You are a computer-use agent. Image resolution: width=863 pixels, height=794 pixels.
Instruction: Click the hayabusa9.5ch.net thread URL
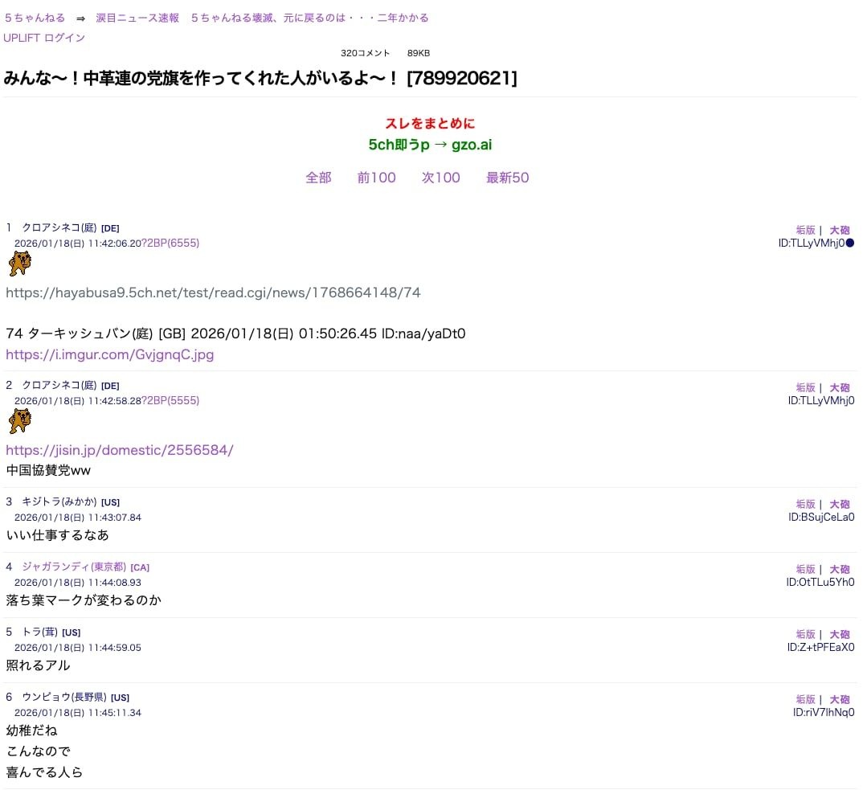point(213,293)
